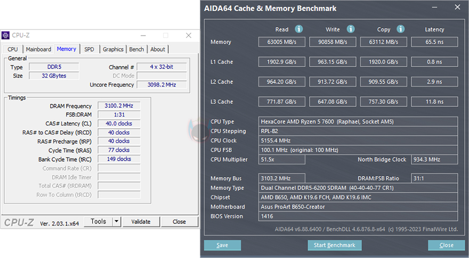Switch to the CPU tab in CPU-Z

point(13,49)
